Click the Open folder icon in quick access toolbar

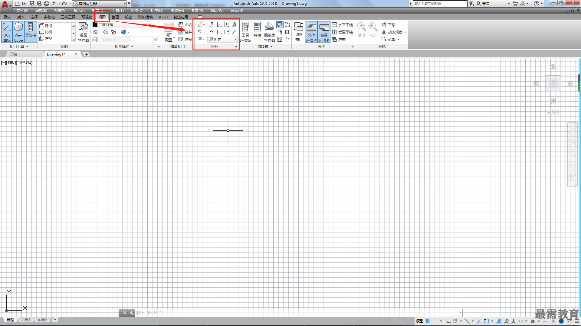[x=25, y=4]
